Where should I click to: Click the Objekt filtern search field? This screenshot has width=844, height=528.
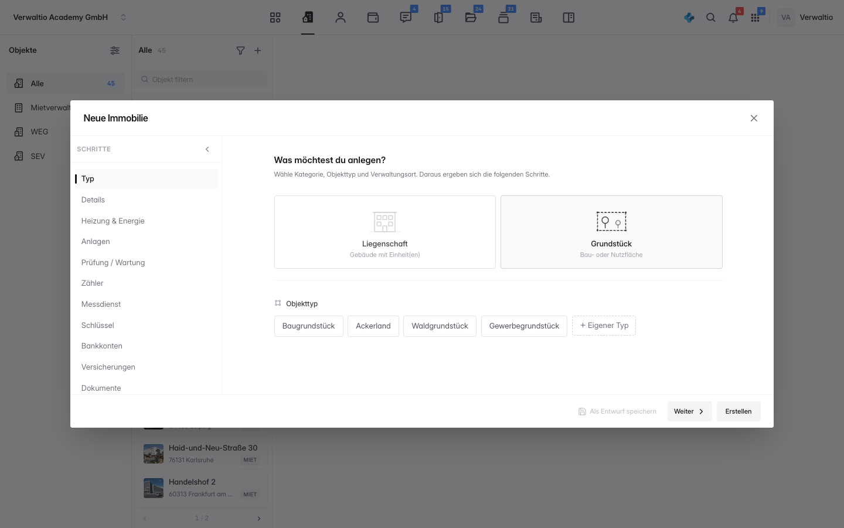[203, 79]
